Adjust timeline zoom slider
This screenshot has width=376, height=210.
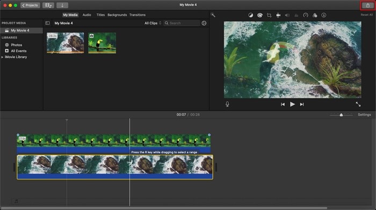tap(341, 115)
